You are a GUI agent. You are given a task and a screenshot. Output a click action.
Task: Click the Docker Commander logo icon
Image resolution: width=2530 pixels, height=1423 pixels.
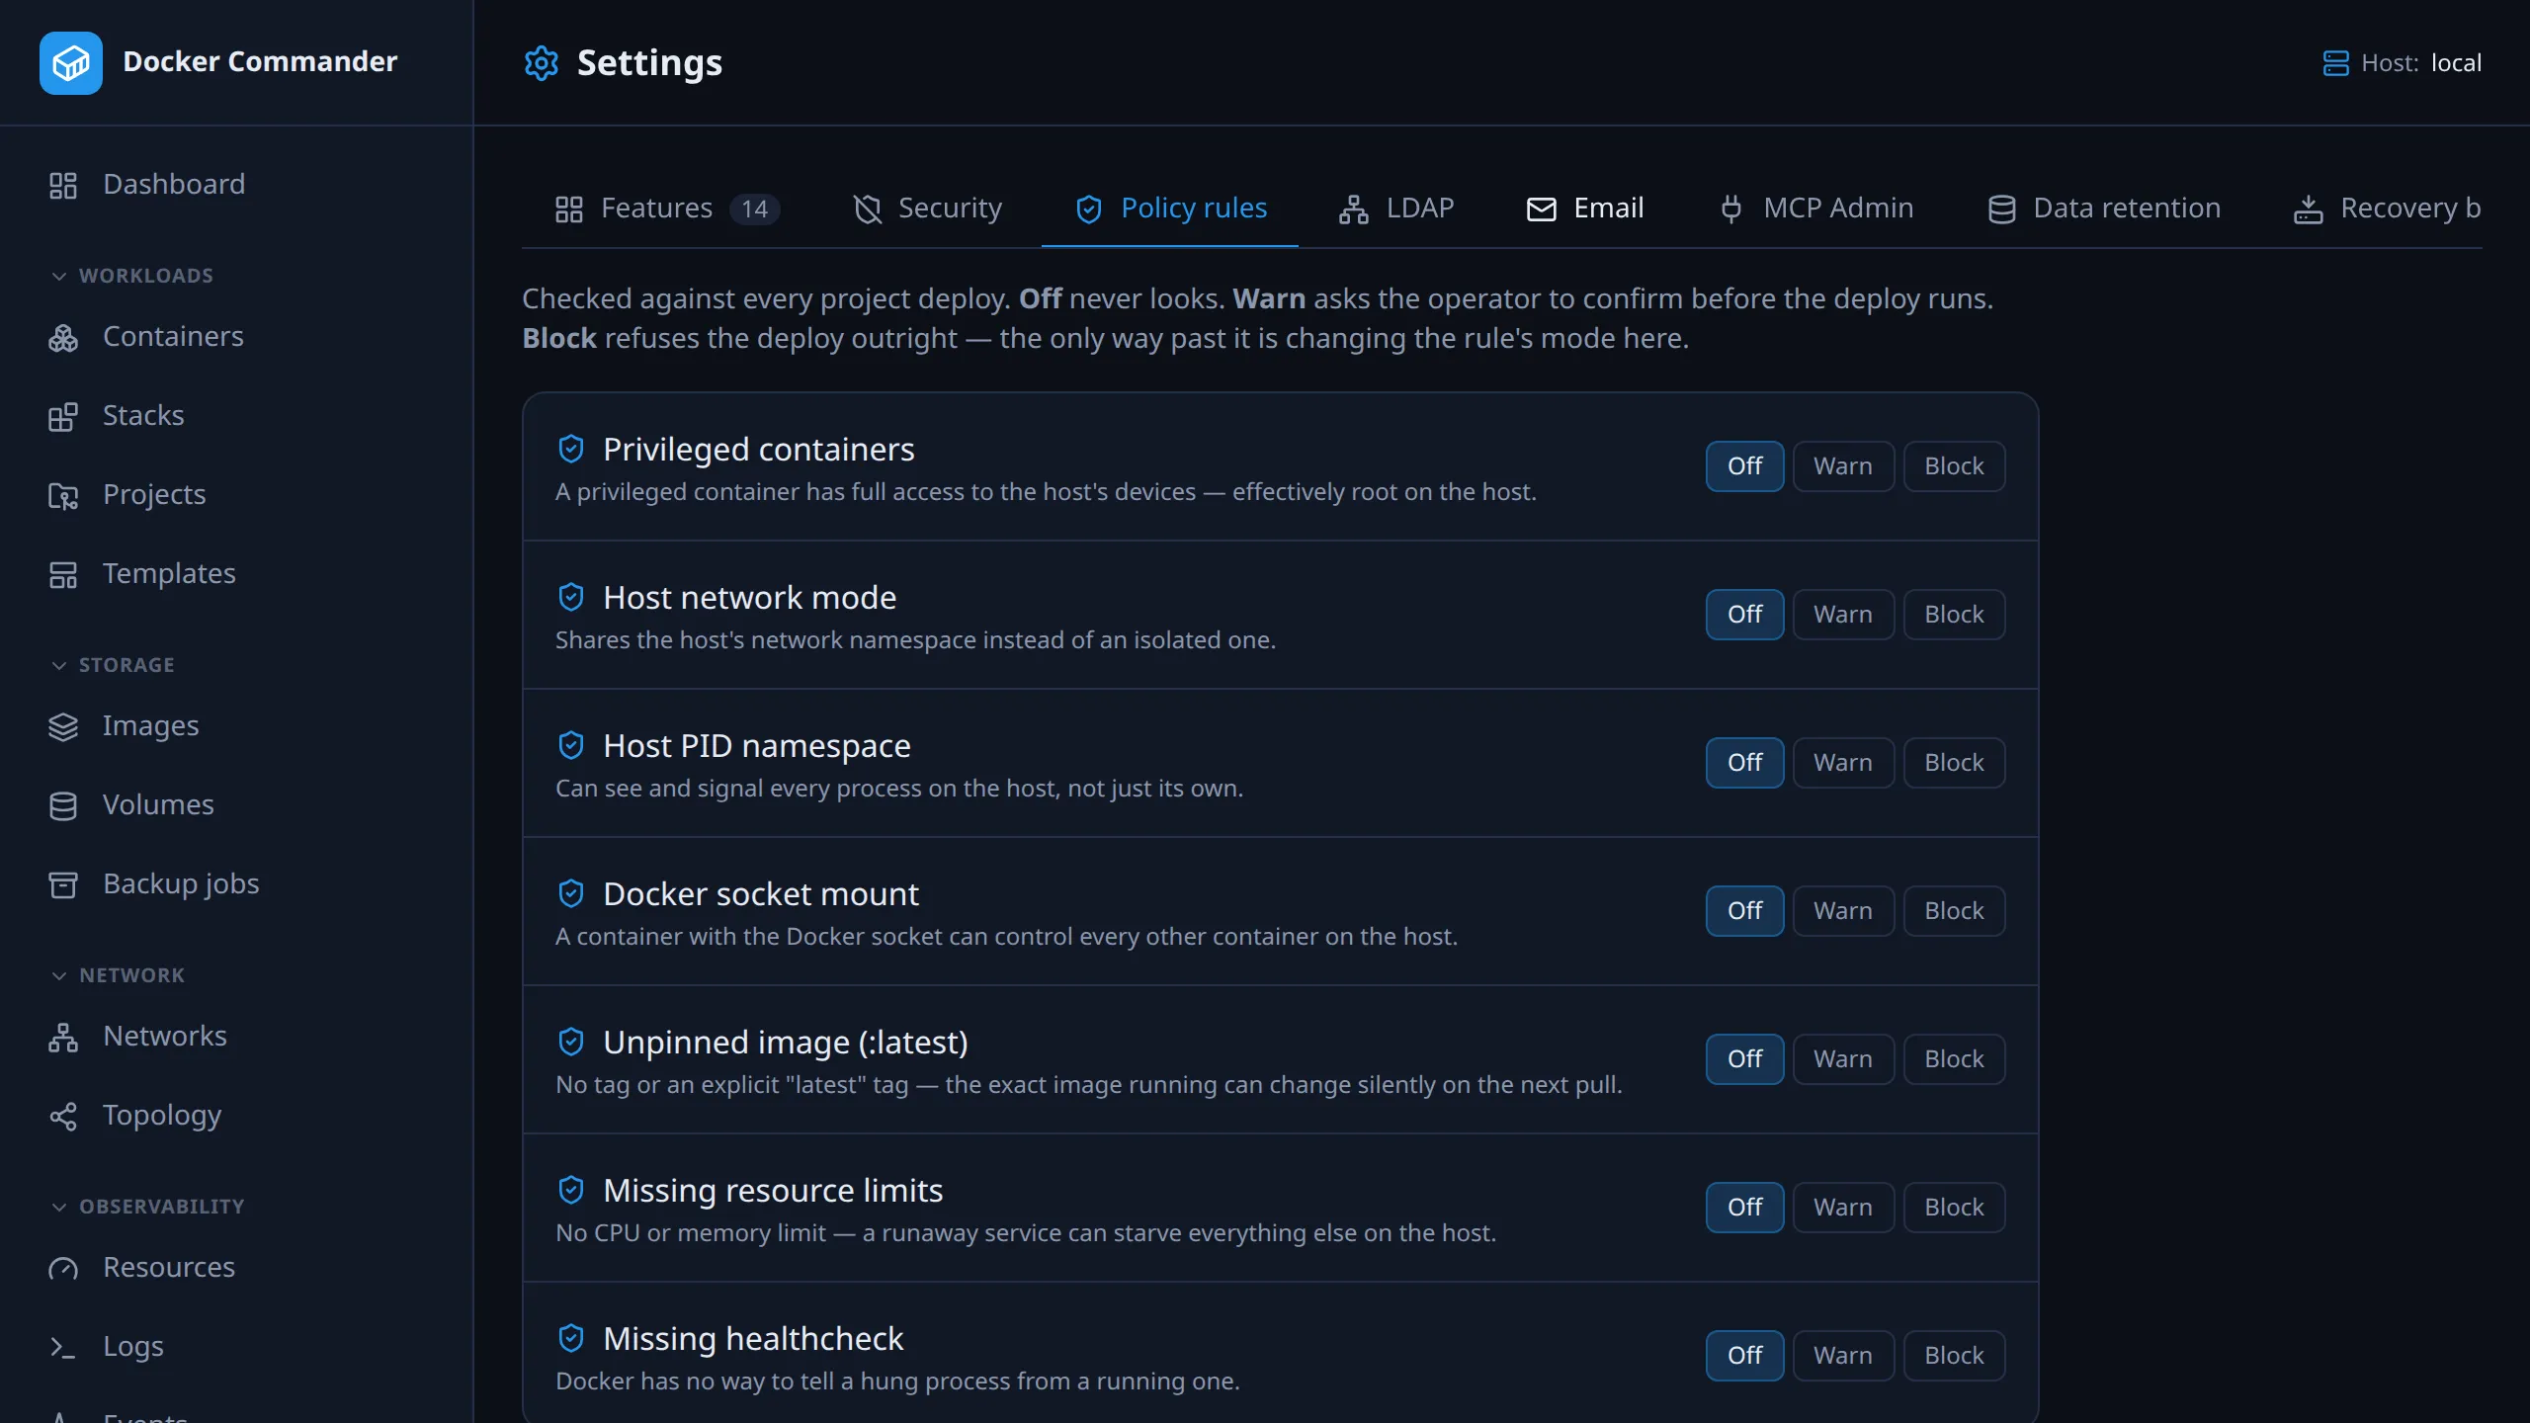(70, 62)
